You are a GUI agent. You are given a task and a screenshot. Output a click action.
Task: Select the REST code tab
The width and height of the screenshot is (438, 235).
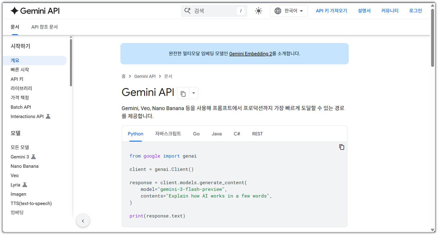pos(257,134)
